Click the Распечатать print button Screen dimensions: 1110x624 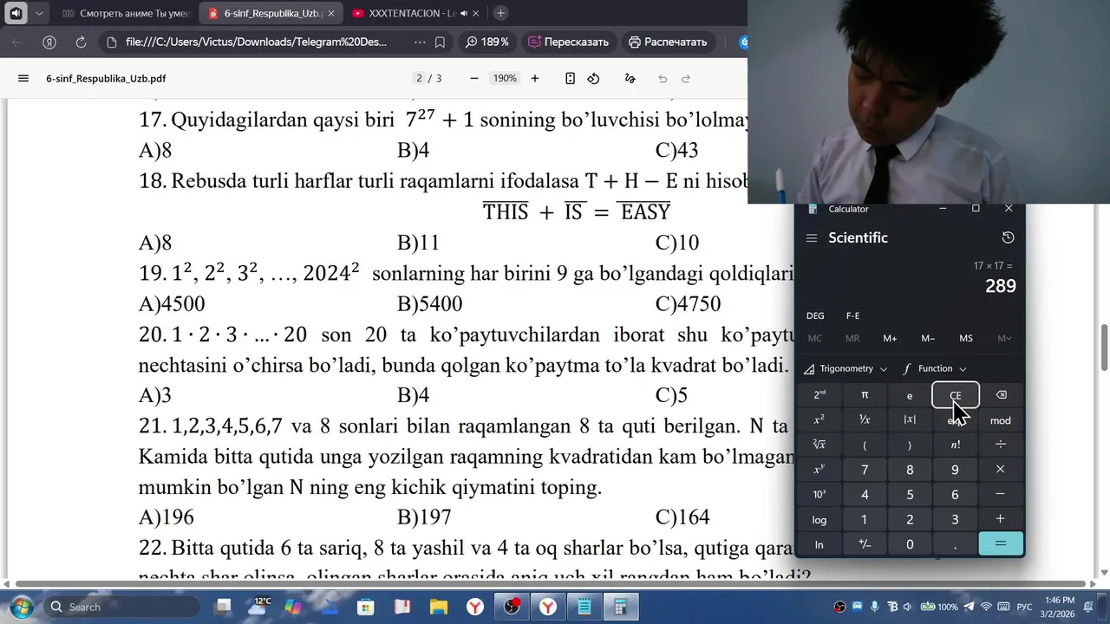coord(668,42)
